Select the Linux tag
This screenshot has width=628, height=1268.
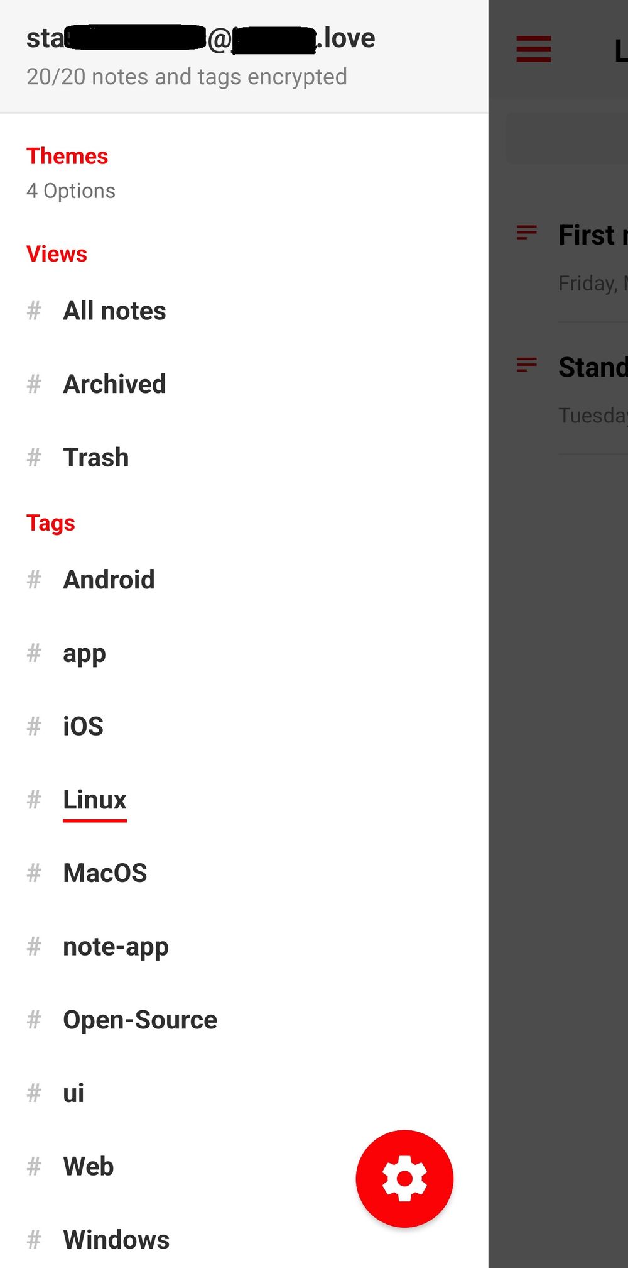pyautogui.click(x=95, y=800)
